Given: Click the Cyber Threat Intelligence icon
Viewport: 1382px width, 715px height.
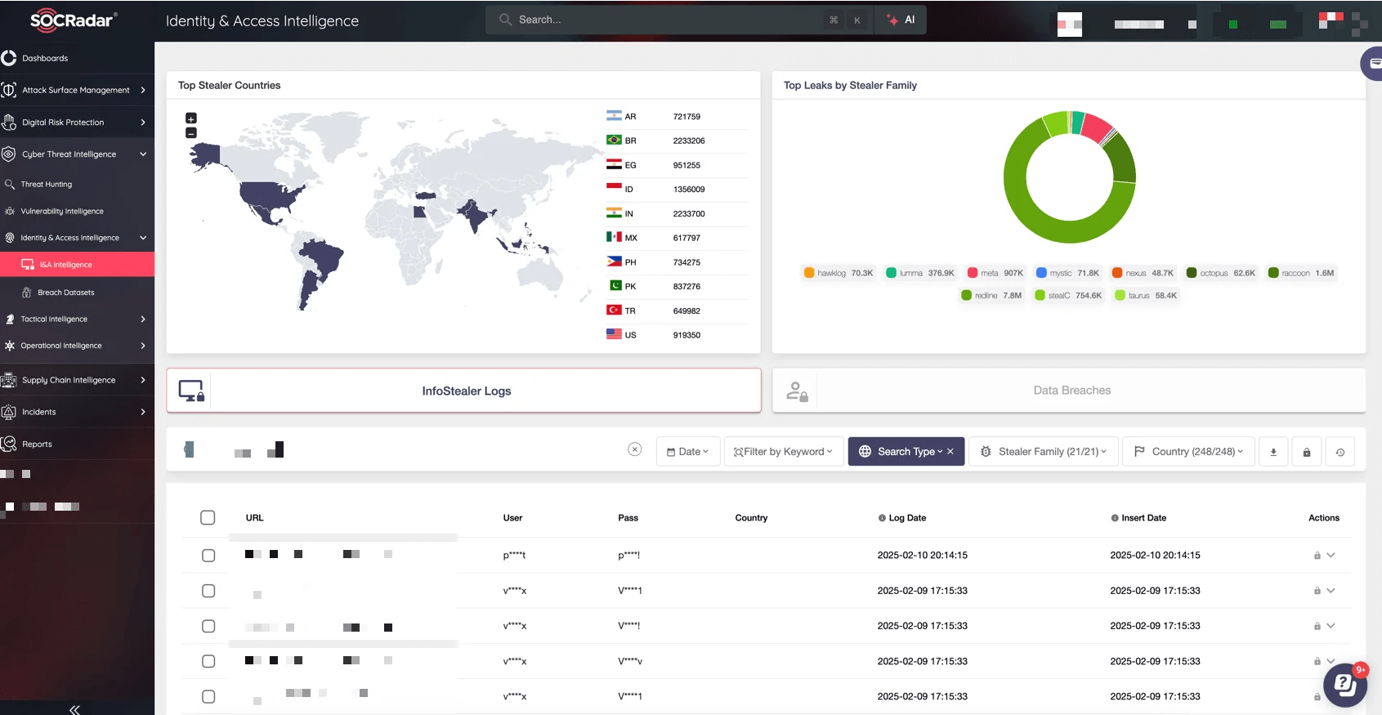Looking at the screenshot, I should pos(9,154).
